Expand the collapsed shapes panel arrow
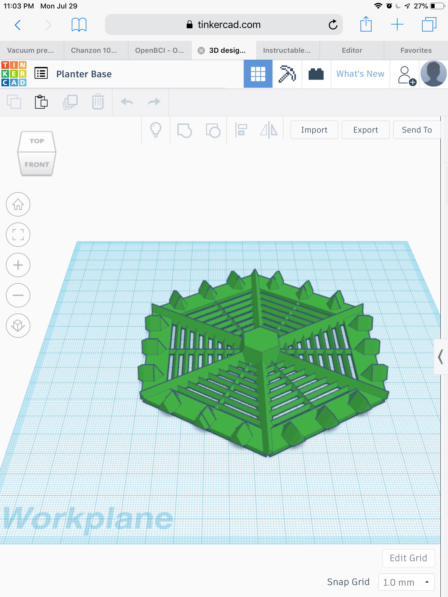This screenshot has height=597, width=448. 440,357
